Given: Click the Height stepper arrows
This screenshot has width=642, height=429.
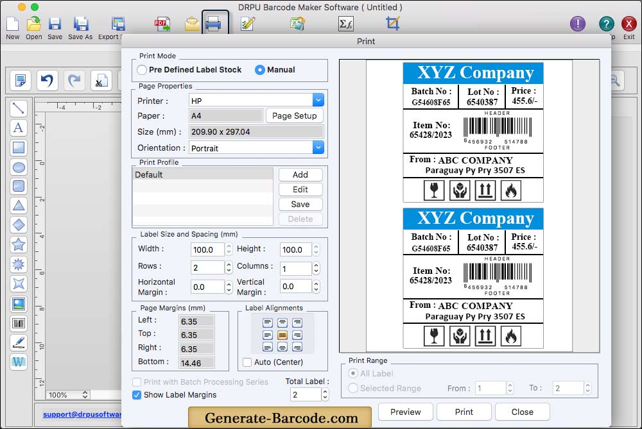Looking at the screenshot, I should pyautogui.click(x=316, y=249).
